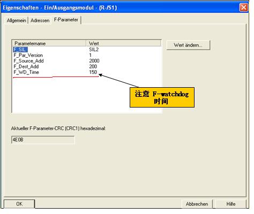The width and height of the screenshot is (254, 214).
Task: Click the Wert ändern button
Action: click(x=188, y=45)
